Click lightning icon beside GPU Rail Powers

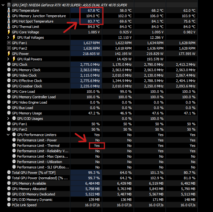click(14, 59)
